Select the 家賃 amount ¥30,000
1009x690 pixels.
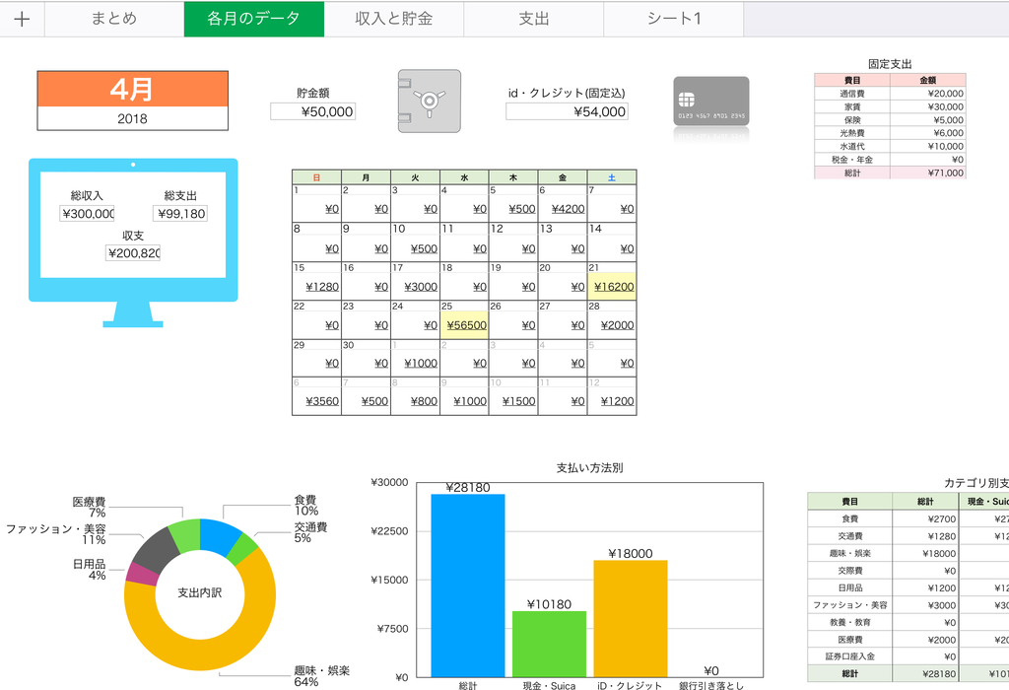(928, 106)
